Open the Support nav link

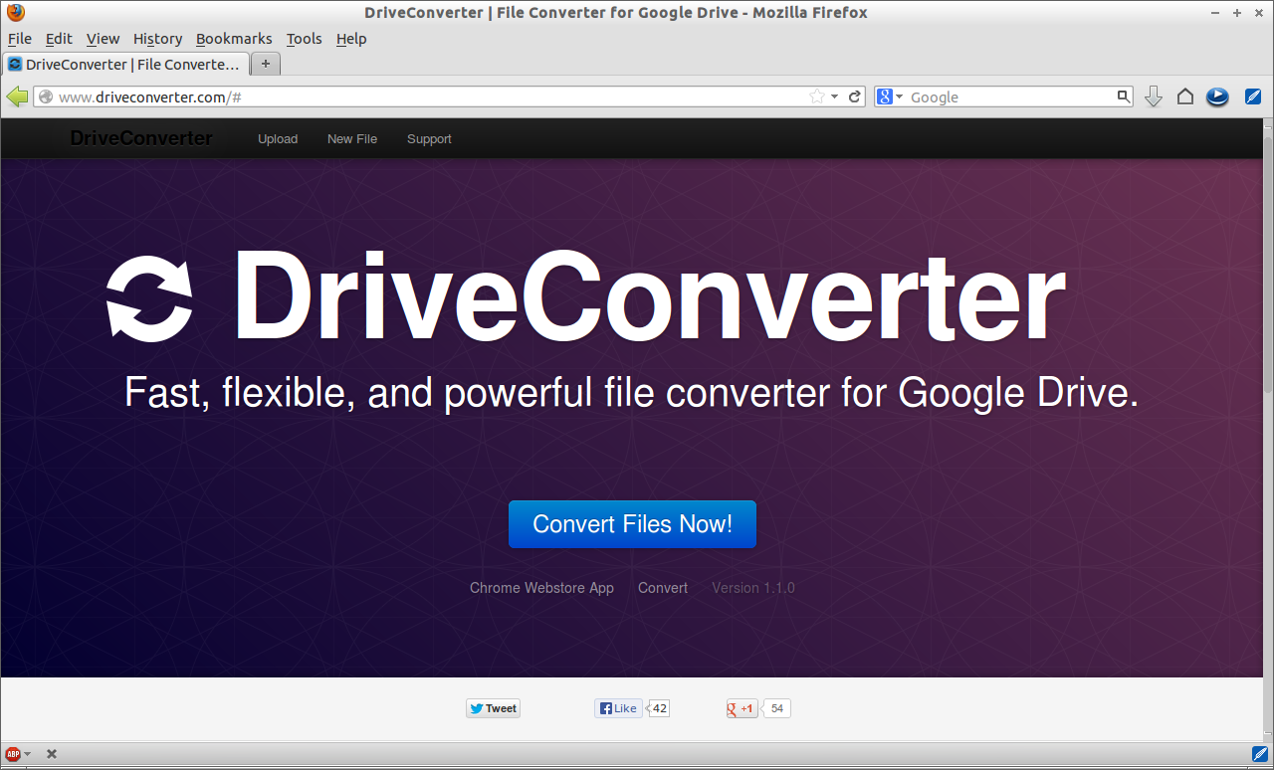tap(429, 139)
